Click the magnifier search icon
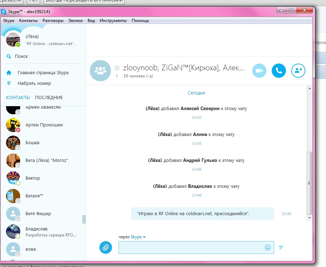This screenshot has height=267, width=326. tap(9, 56)
